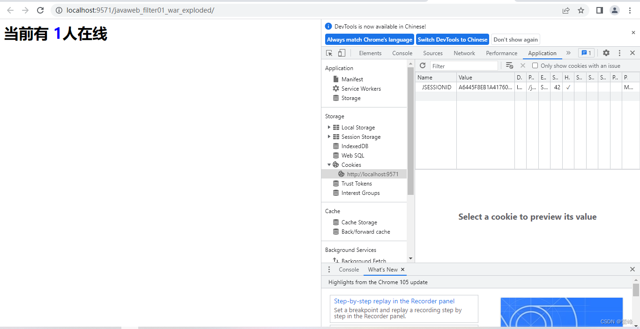This screenshot has height=329, width=640.
Task: Share this page icon
Action: click(x=566, y=10)
